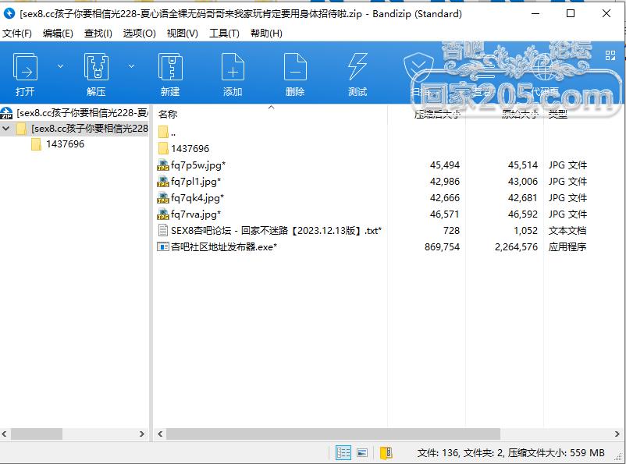Open the dropdown arrow beside 解压
This screenshot has height=464, width=626.
click(131, 66)
